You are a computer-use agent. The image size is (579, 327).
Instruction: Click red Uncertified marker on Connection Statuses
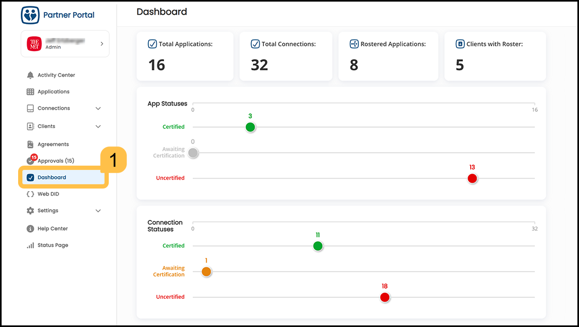click(x=385, y=297)
